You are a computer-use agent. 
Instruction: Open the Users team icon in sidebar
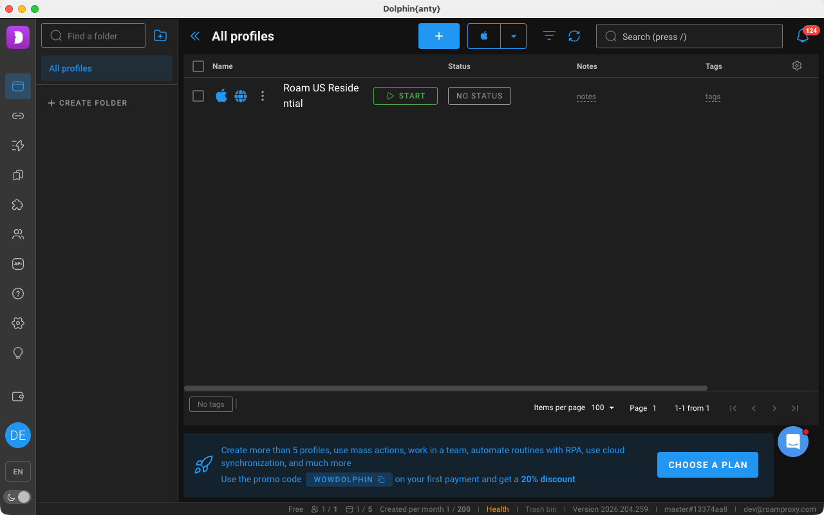click(18, 234)
